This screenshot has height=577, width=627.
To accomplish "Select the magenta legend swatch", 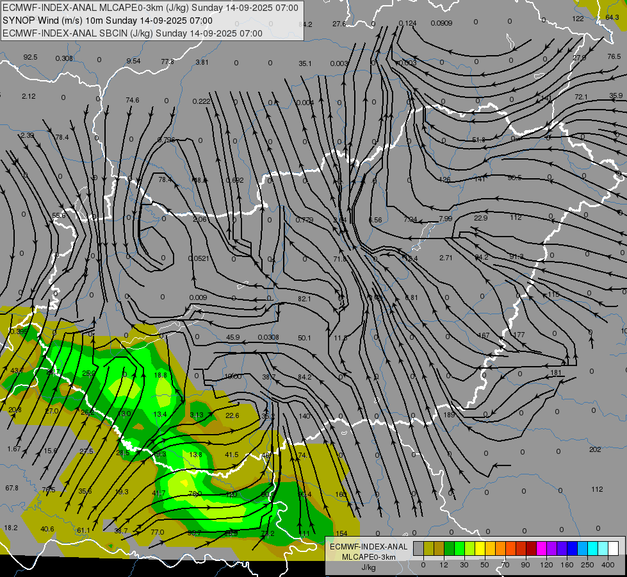I will [541, 548].
